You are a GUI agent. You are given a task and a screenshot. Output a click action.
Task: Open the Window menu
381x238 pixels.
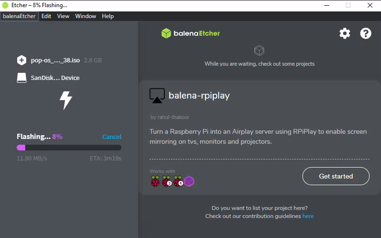[x=86, y=16]
